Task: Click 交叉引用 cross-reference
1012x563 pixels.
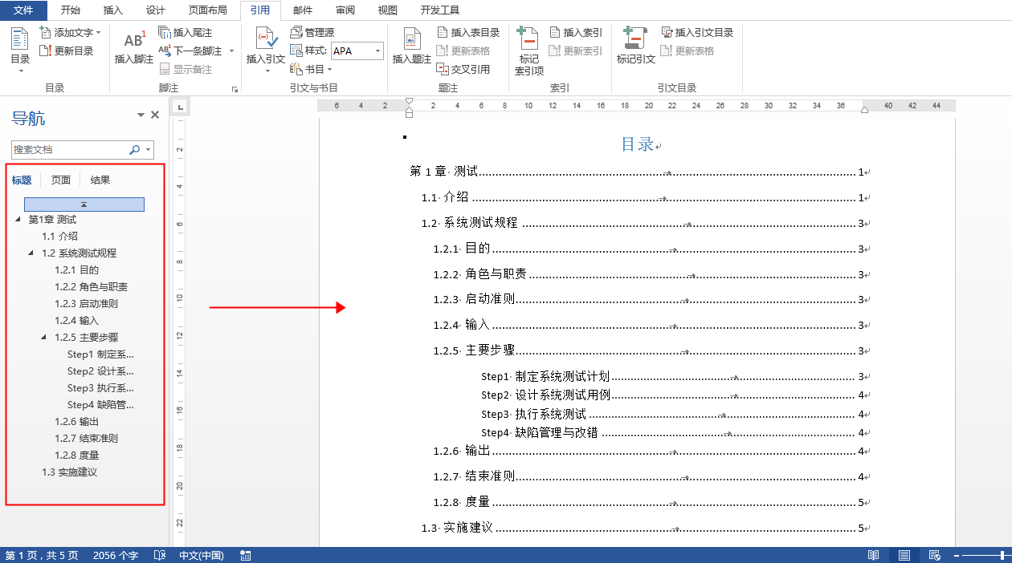Action: pos(463,70)
